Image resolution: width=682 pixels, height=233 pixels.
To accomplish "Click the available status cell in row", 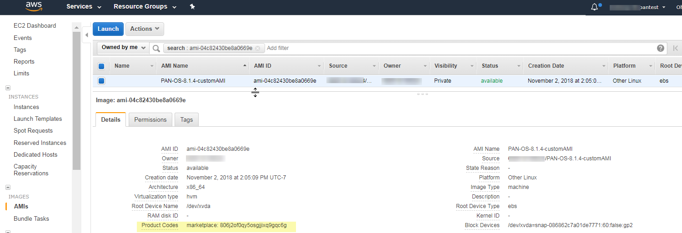I will (492, 81).
